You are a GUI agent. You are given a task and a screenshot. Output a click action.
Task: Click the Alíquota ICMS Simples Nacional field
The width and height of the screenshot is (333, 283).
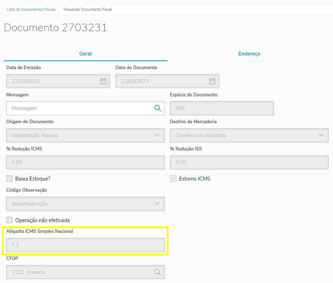point(85,245)
